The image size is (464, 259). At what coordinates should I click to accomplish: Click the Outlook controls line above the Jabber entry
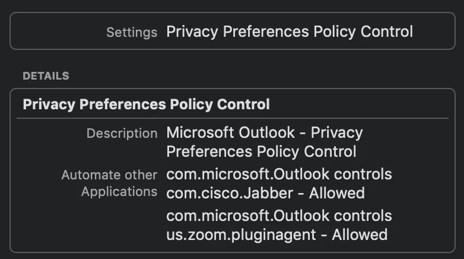(x=279, y=175)
